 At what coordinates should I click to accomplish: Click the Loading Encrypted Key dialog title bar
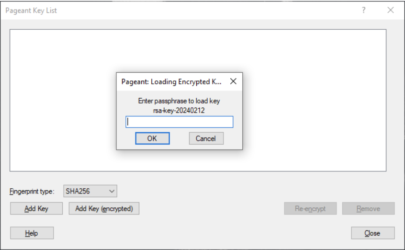[x=171, y=82]
